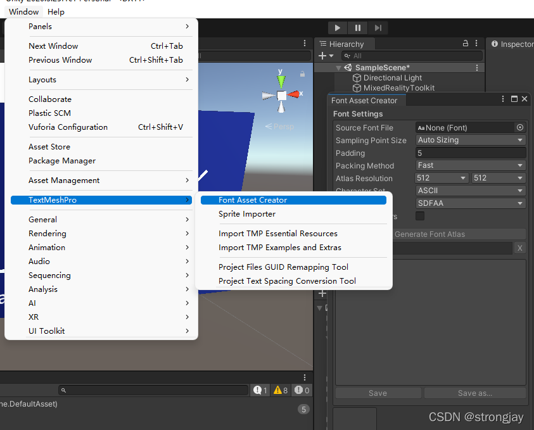Click the X cancel button beside progress bar
534x430 pixels.
[519, 248]
